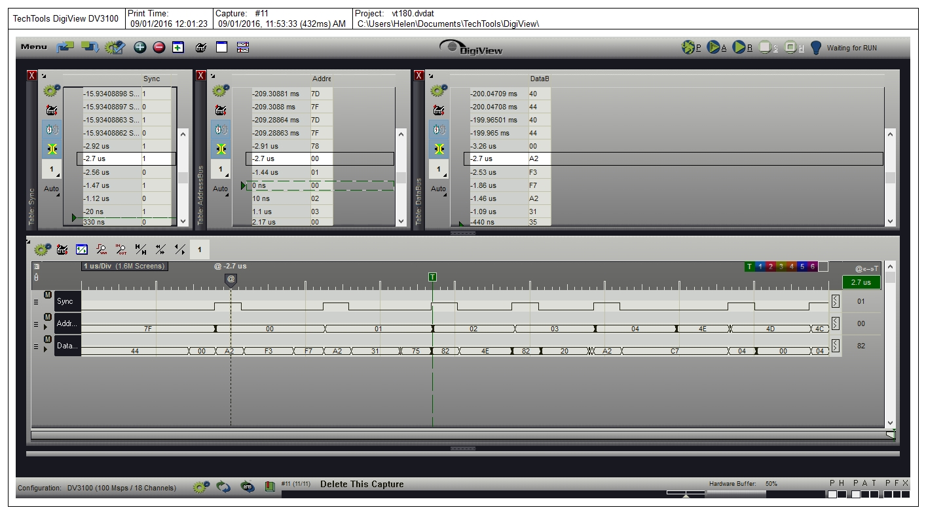Select the -2.7 us row in Sync table

click(x=126, y=159)
